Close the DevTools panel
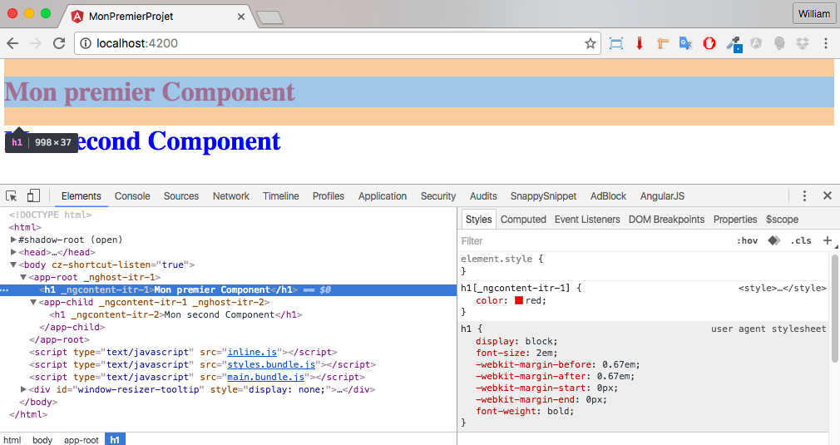This screenshot has height=445, width=840. tap(828, 196)
